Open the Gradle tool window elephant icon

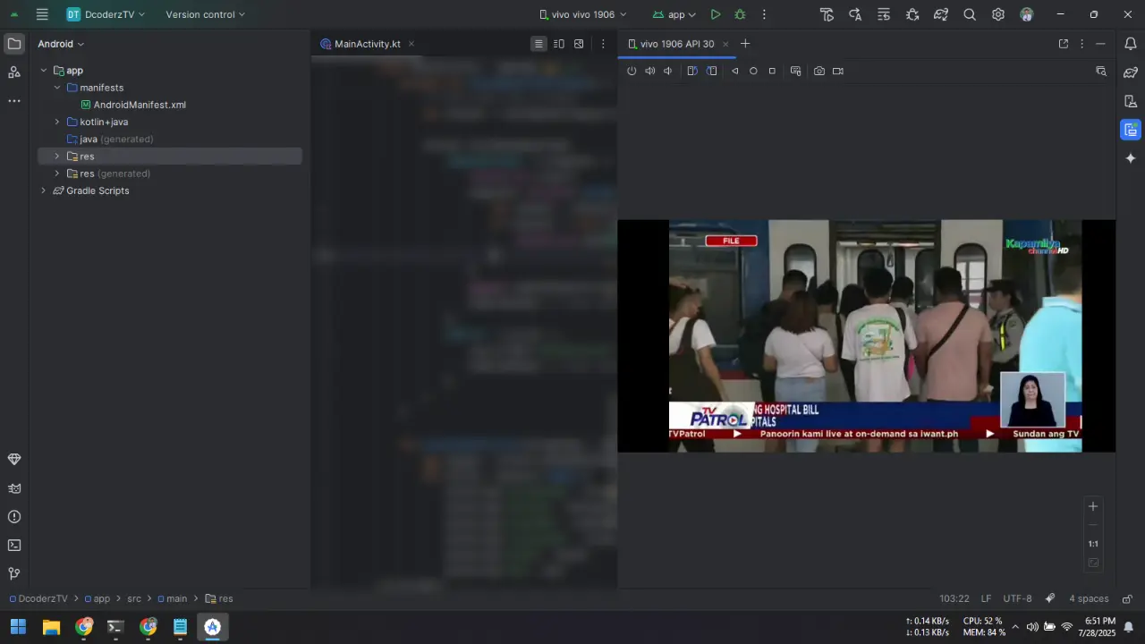1131,72
